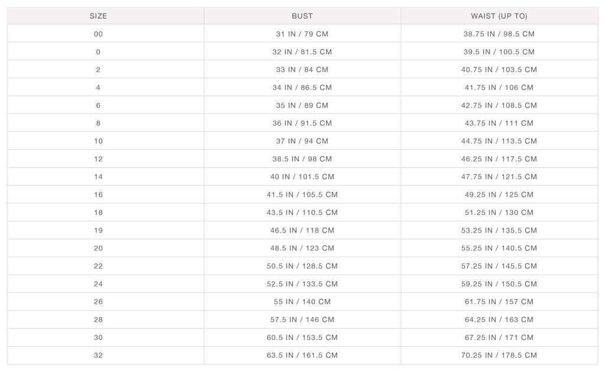Click waist value 64.25 IN / 163 CM
This screenshot has height=372, width=605.
(499, 319)
